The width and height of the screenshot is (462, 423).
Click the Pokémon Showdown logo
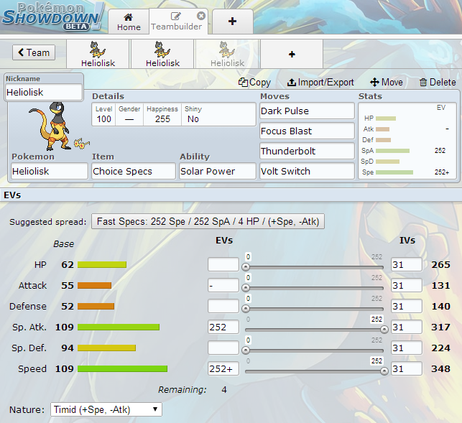52,17
